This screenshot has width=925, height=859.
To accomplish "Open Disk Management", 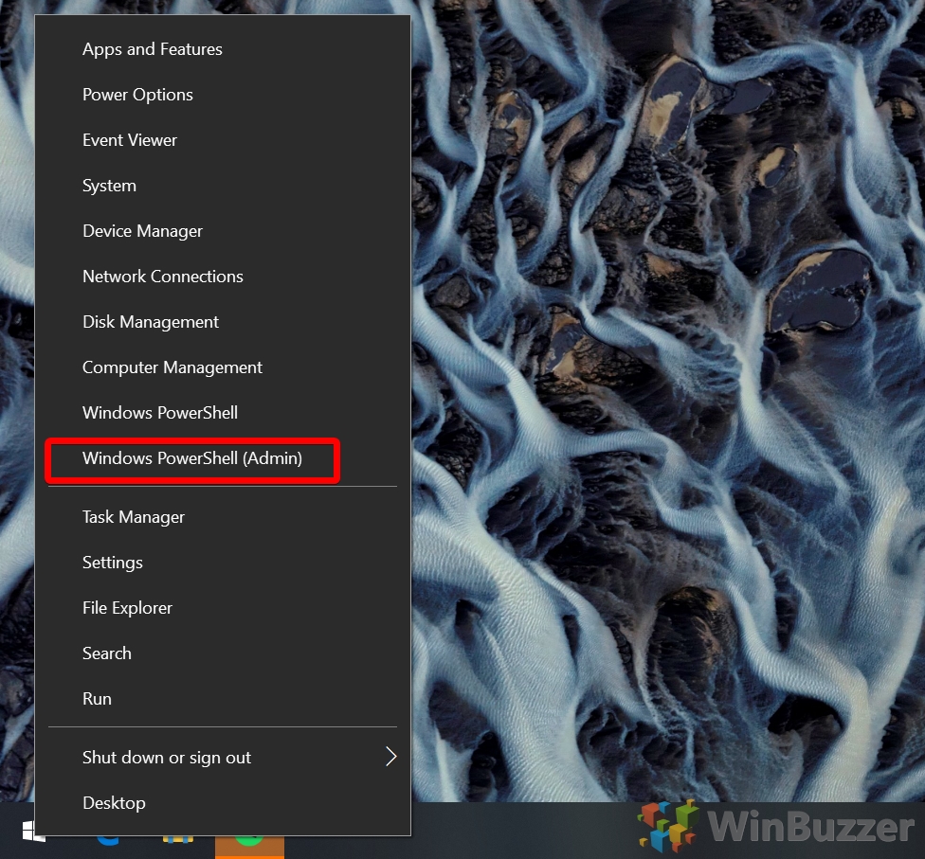I will (223, 321).
